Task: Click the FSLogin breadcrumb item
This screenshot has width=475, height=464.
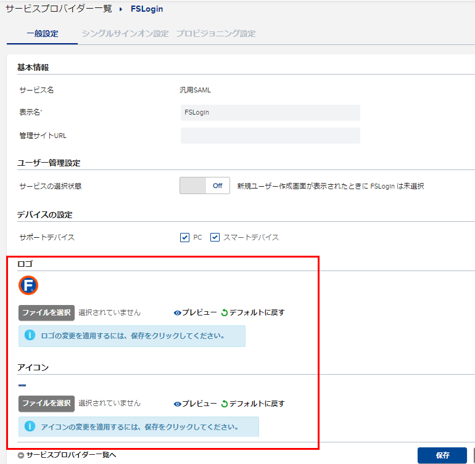Action: point(147,9)
